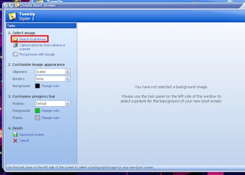Click the green floppy disk save icon
The height and width of the screenshot is (175, 245).
coord(15,134)
